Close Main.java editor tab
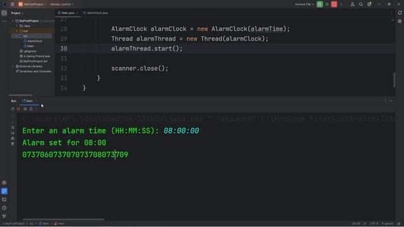 77,13
